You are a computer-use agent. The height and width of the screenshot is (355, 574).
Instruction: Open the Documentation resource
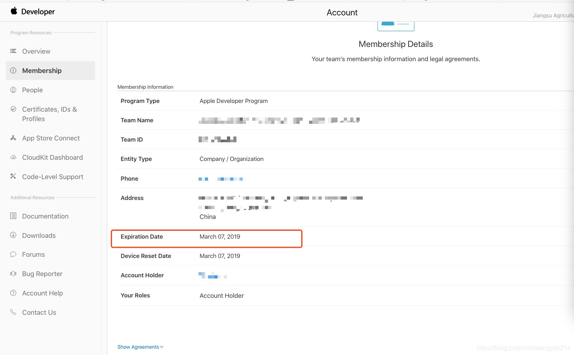pyautogui.click(x=45, y=216)
